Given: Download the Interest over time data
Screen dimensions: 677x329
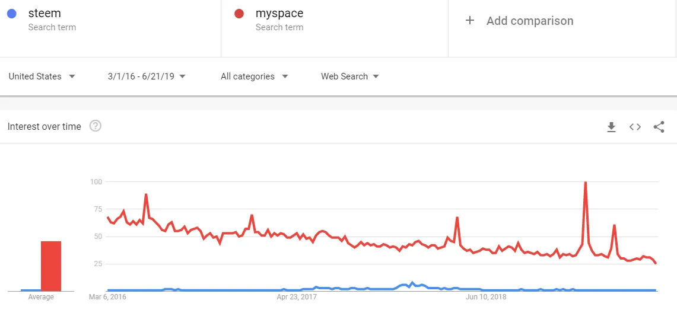Looking at the screenshot, I should (x=611, y=127).
